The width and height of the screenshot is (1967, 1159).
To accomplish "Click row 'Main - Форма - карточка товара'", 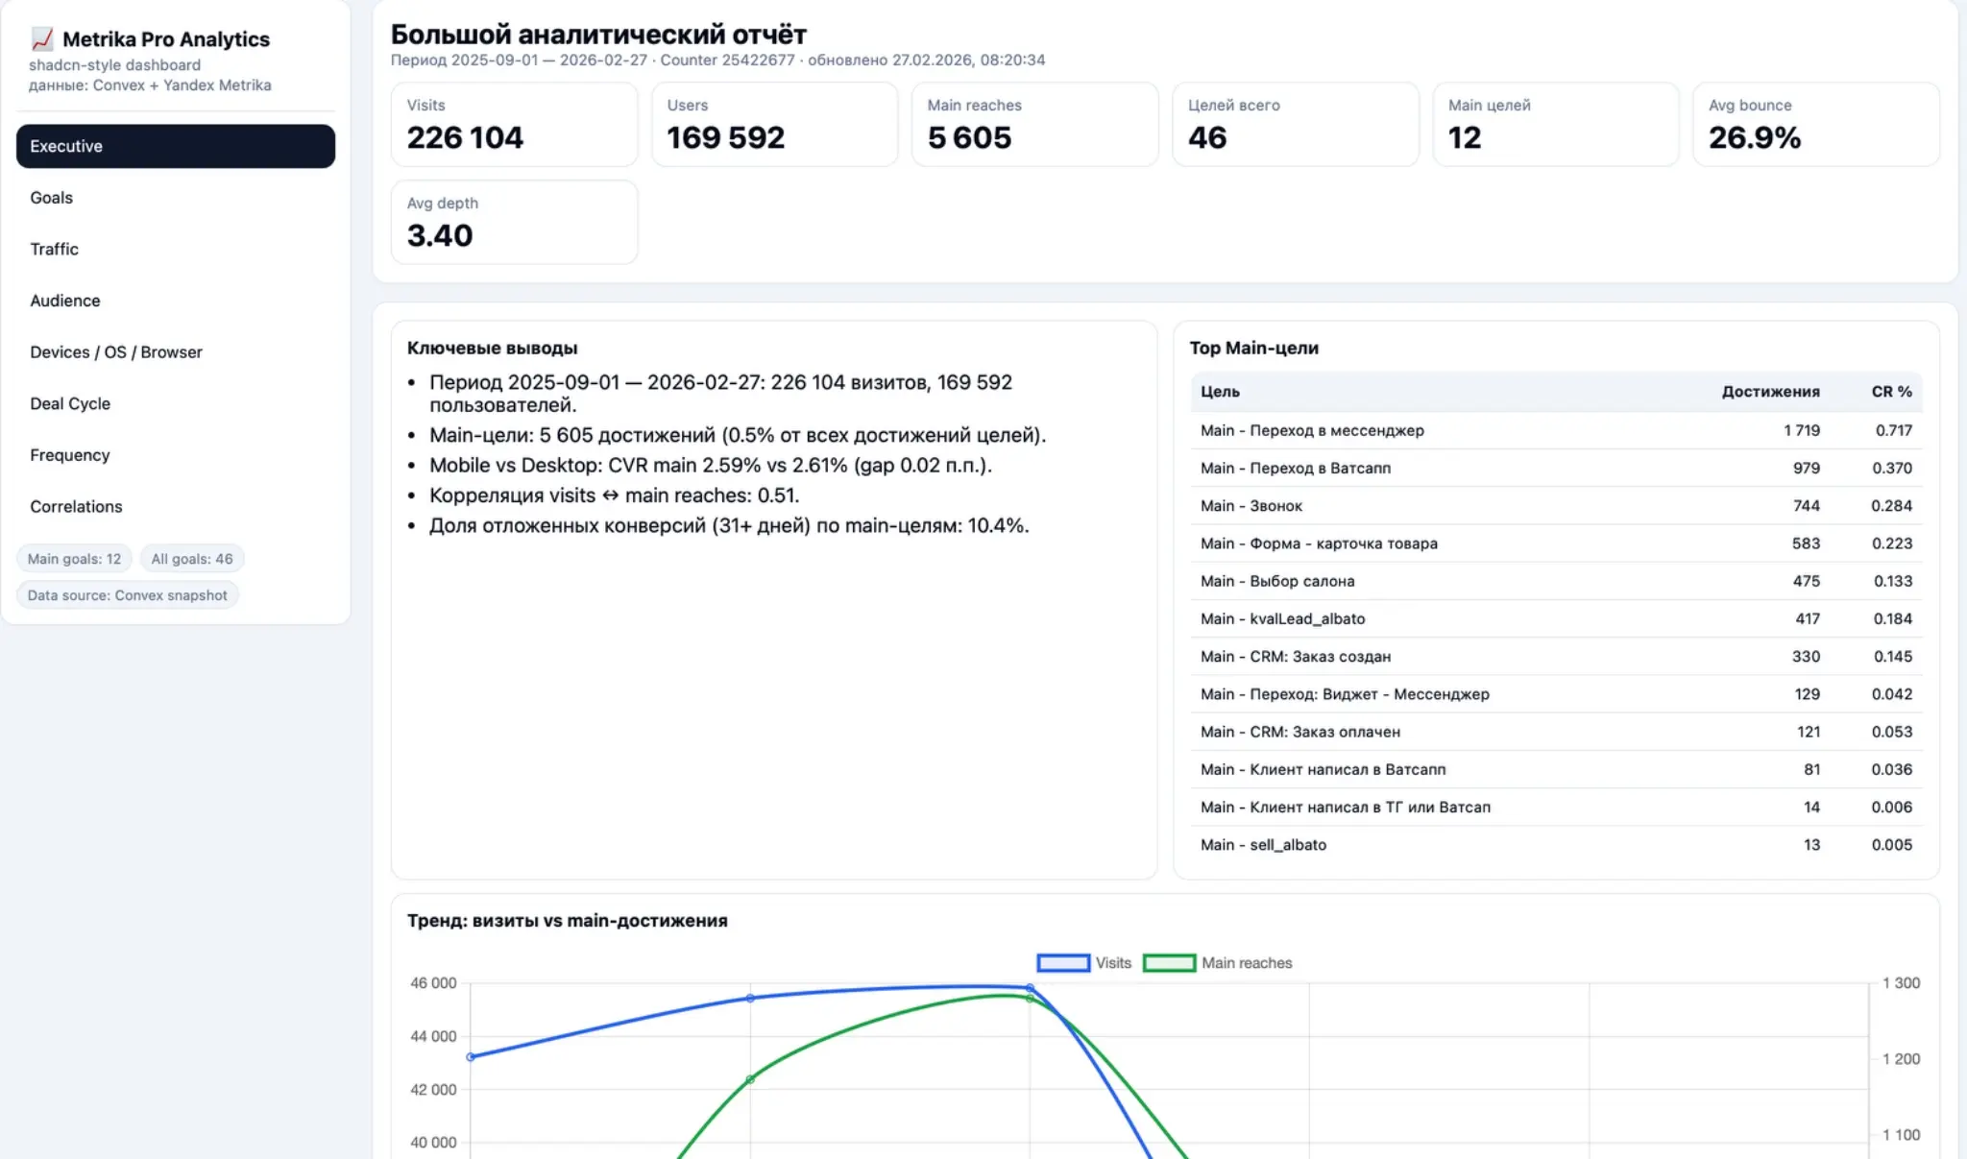I will [1556, 543].
